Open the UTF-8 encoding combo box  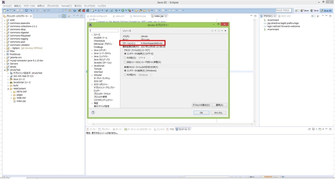coord(146,58)
